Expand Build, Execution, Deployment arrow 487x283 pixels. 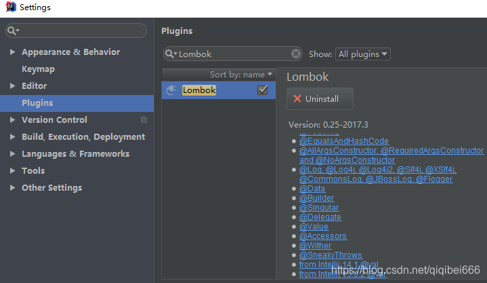(x=12, y=137)
